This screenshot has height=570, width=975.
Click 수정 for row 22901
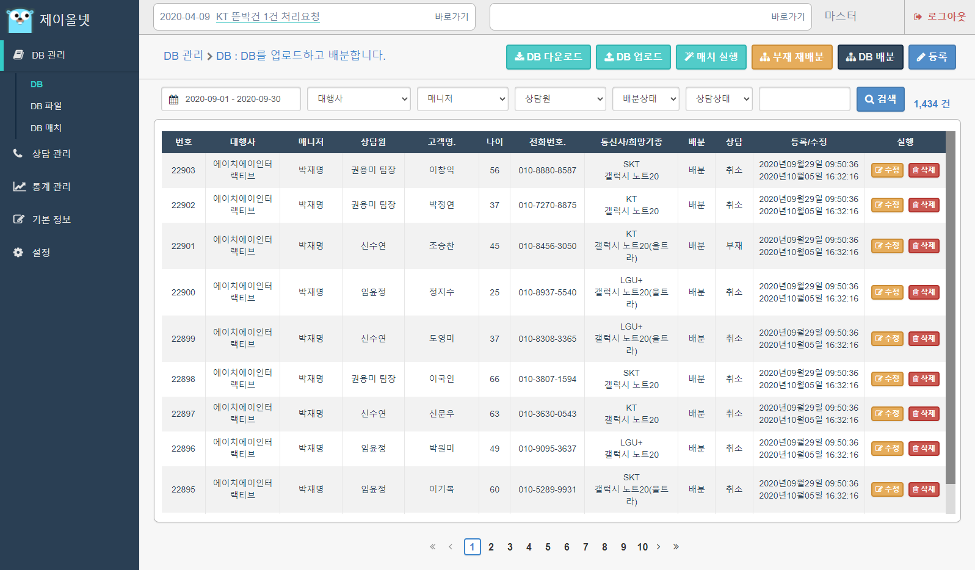coord(887,246)
